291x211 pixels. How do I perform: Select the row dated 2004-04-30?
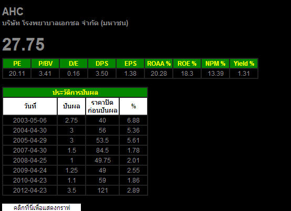pyautogui.click(x=75, y=130)
